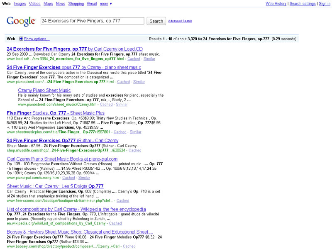Open Cached link for shop.musolife.com result
The height and width of the screenshot is (249, 332).
[x=135, y=150]
